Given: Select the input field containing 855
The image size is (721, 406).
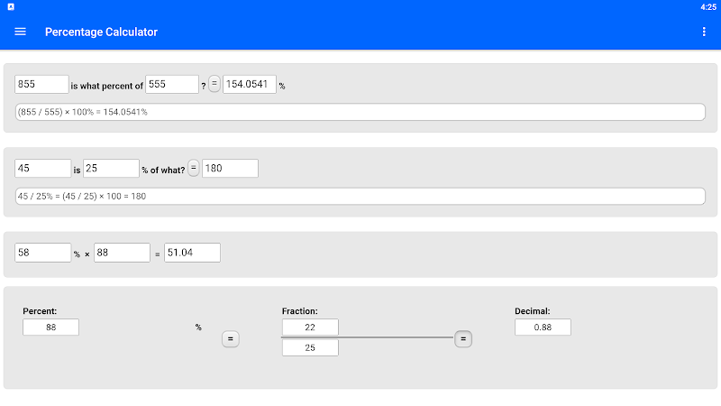Looking at the screenshot, I should pos(41,84).
